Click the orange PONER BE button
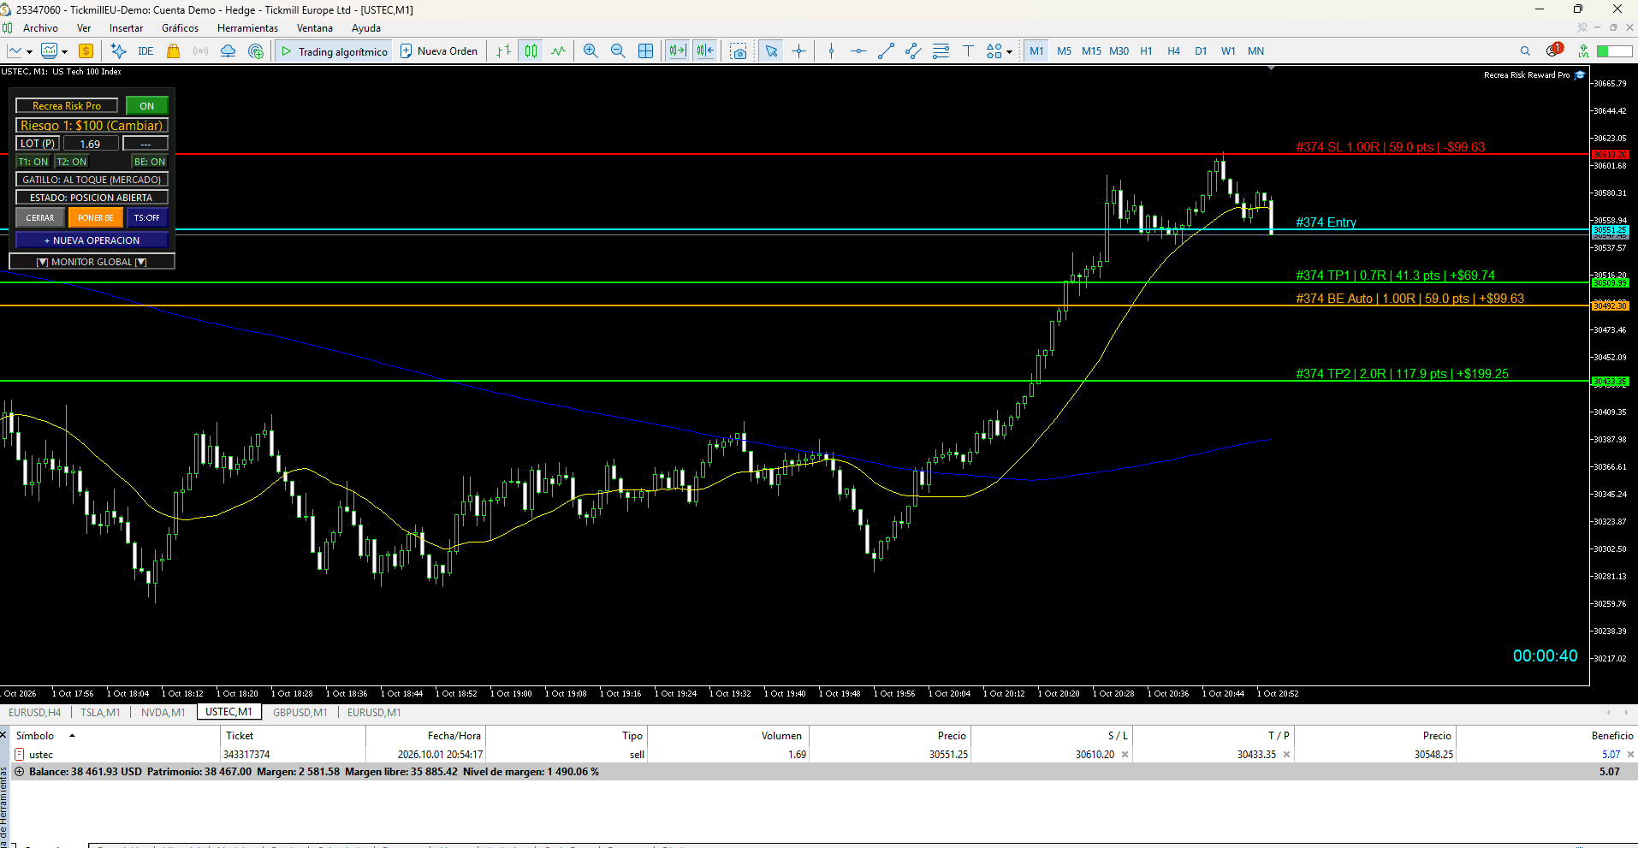 96,218
